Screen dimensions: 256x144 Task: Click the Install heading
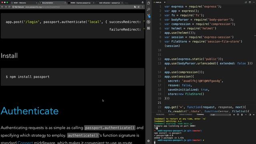[x=9, y=56]
